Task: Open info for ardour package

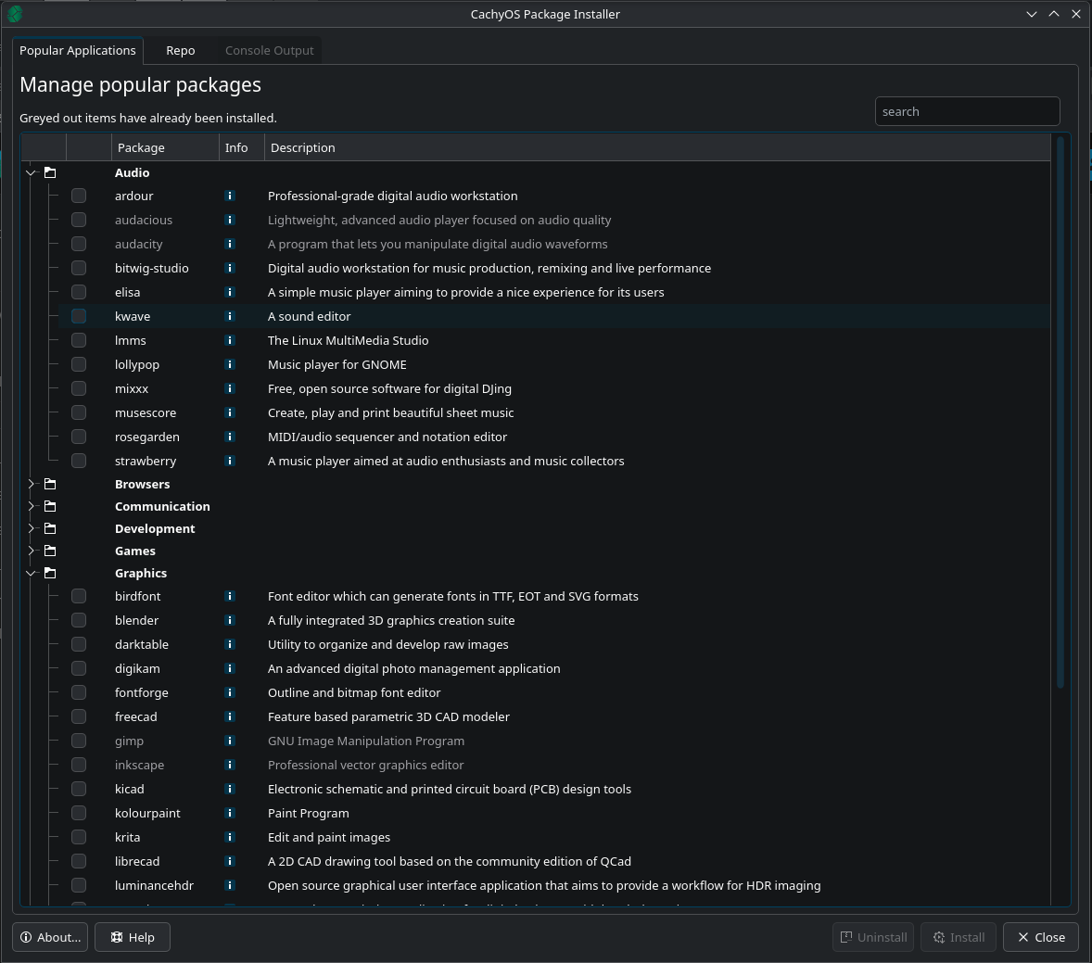Action: pyautogui.click(x=230, y=196)
